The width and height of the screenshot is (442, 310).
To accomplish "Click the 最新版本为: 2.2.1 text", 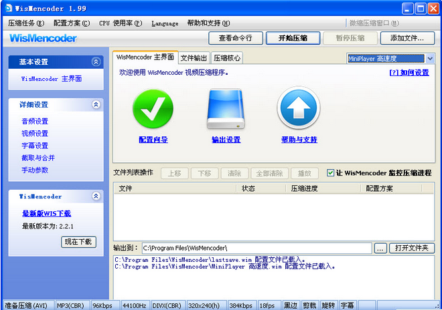I will coord(48,226).
